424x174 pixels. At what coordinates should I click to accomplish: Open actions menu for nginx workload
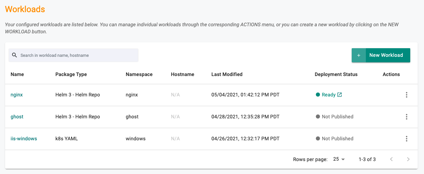pos(406,95)
